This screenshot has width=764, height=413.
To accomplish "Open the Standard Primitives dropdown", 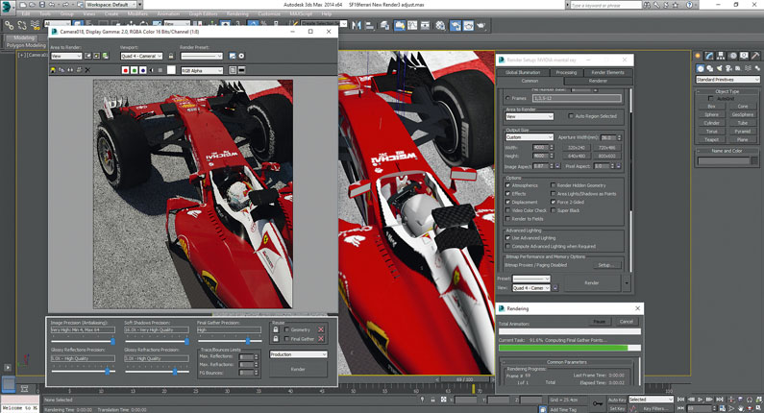I will (727, 80).
